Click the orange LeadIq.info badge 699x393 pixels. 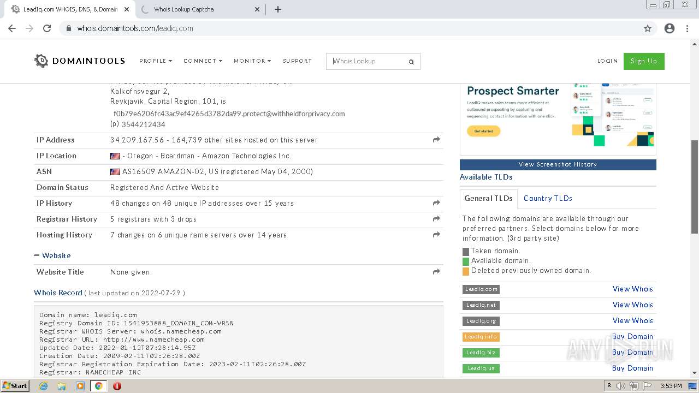coord(481,337)
